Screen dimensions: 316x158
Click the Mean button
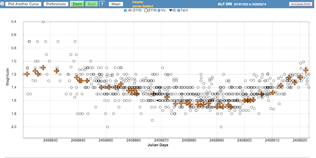[x=116, y=4]
